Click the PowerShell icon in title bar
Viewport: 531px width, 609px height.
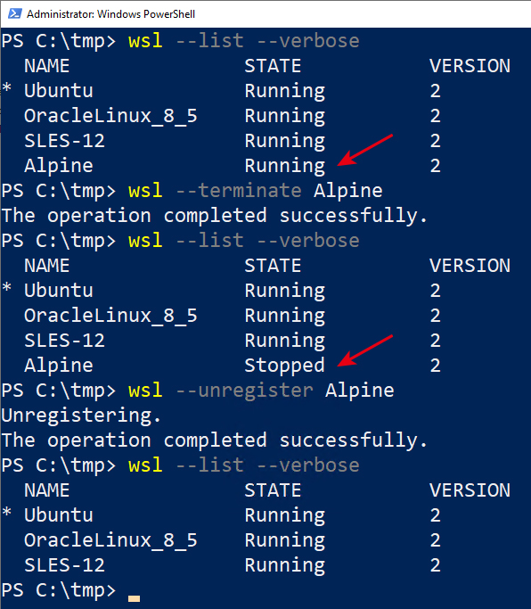pos(15,13)
